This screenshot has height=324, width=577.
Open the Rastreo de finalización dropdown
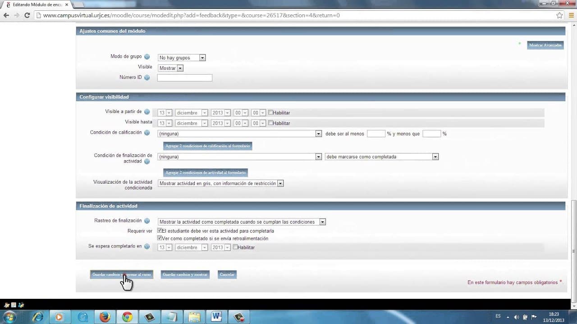242,222
